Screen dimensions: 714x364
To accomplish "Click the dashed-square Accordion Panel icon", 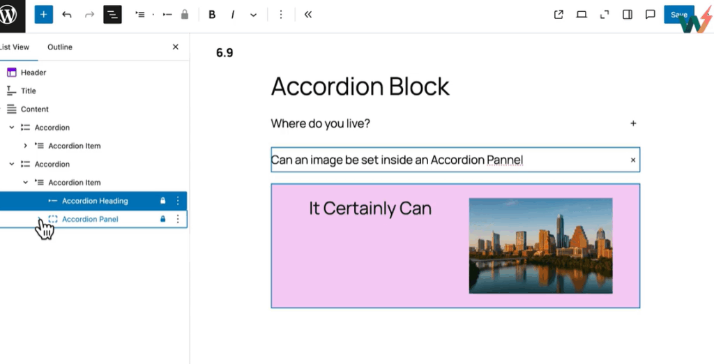I will [53, 219].
